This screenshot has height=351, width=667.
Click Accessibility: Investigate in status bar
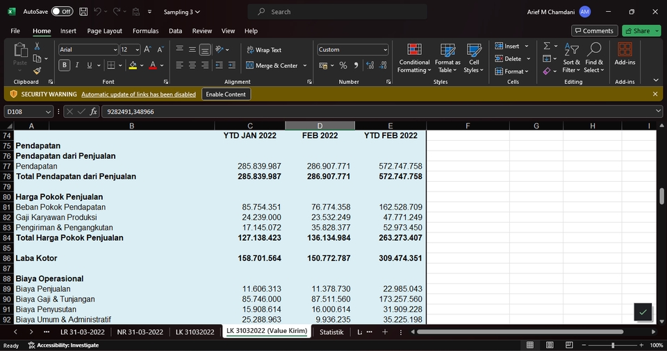63,345
